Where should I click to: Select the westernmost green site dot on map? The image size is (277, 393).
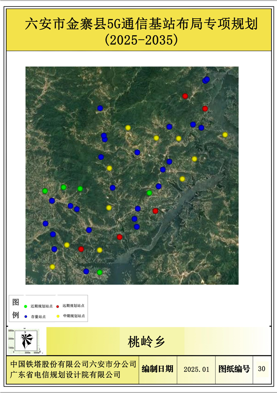[45, 191]
